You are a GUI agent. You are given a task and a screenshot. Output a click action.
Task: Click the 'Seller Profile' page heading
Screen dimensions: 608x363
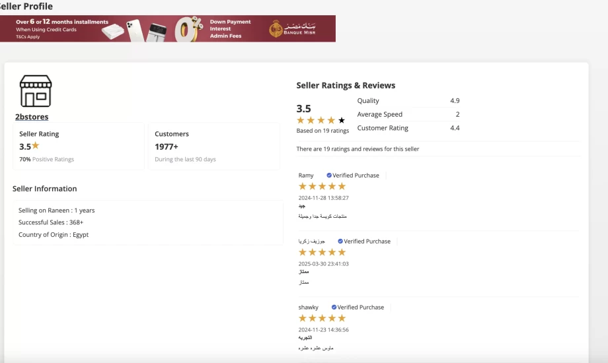26,6
